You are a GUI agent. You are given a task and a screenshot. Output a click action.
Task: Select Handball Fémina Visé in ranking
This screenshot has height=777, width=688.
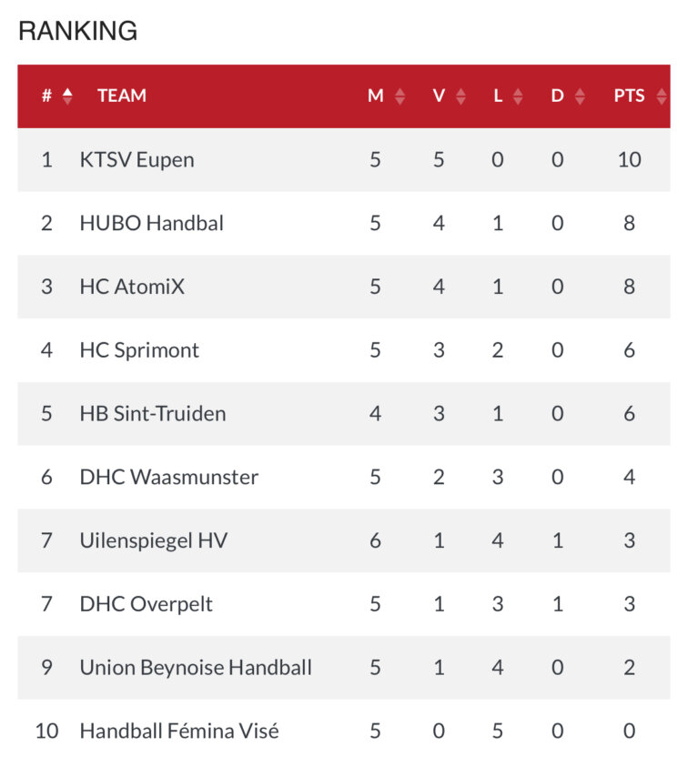click(x=179, y=731)
